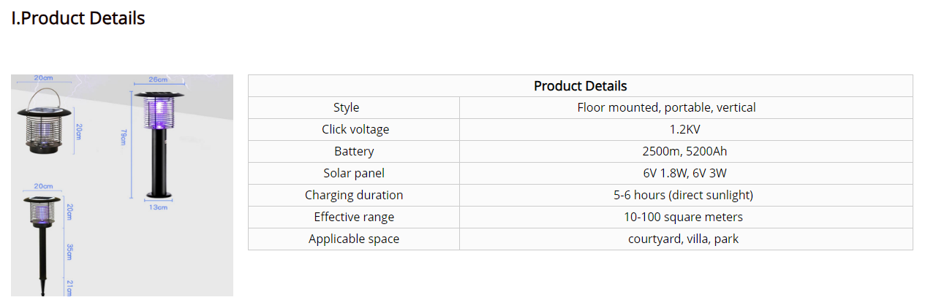Select the "courtyard, villa, park" value

[683, 239]
